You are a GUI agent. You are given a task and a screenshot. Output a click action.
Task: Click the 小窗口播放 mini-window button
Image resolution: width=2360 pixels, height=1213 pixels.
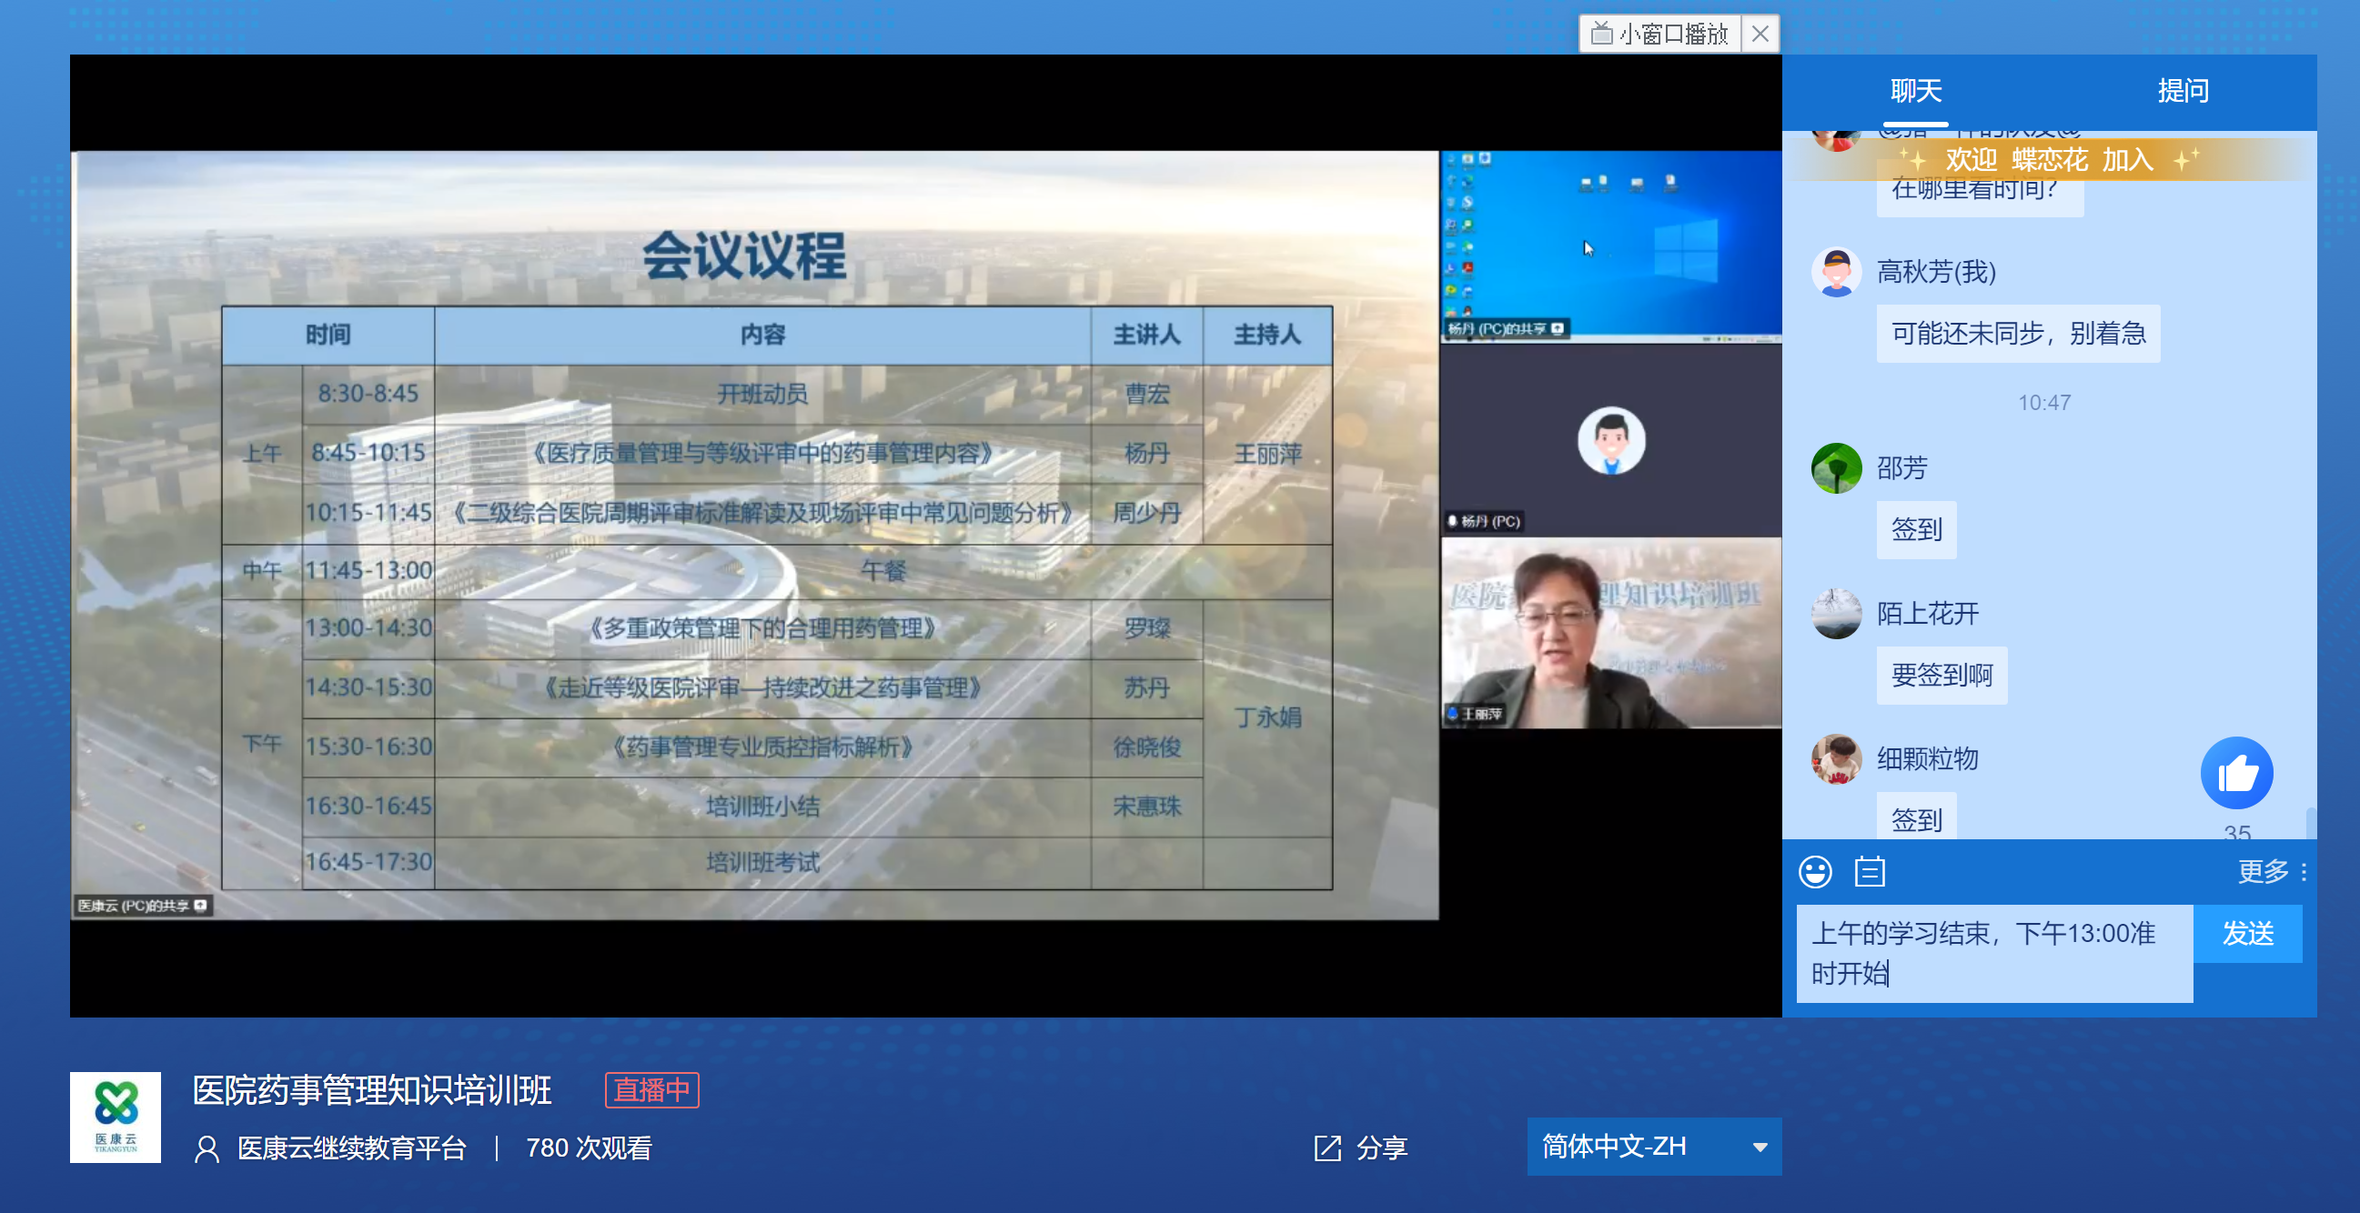pos(1660,34)
